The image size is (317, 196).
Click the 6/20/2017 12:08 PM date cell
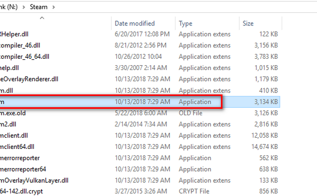click(x=142, y=34)
